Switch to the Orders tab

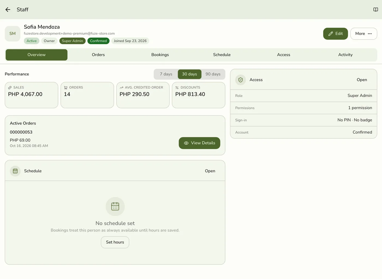coord(98,55)
